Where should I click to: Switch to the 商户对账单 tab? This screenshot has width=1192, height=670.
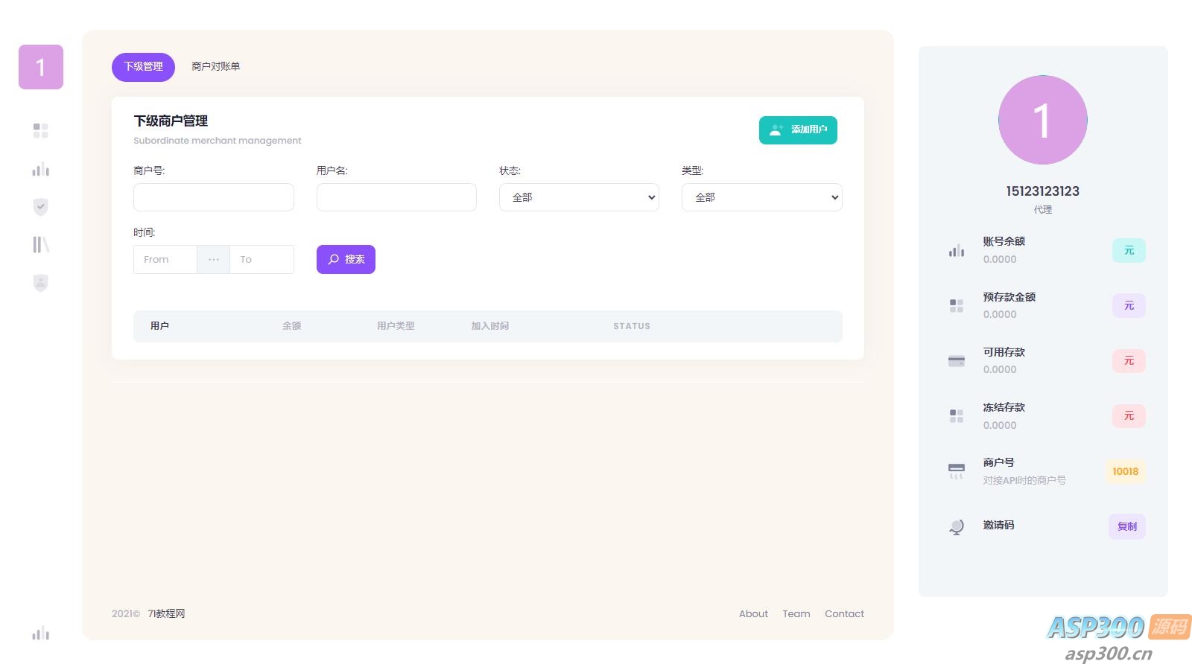click(x=215, y=67)
